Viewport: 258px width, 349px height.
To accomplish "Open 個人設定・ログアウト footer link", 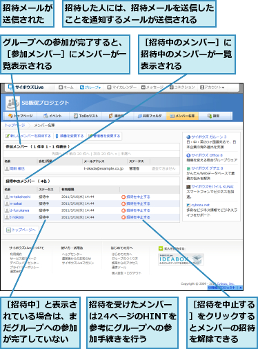I will point(126,273).
